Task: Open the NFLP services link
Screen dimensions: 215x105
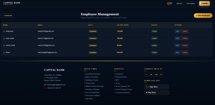Action: [x=117, y=80]
